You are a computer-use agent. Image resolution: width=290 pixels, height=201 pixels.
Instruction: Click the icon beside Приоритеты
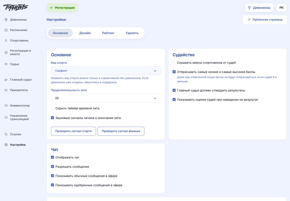[x=6, y=90]
